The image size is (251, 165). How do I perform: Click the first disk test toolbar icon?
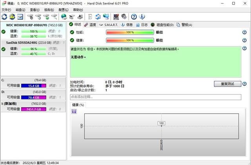tap(30, 16)
